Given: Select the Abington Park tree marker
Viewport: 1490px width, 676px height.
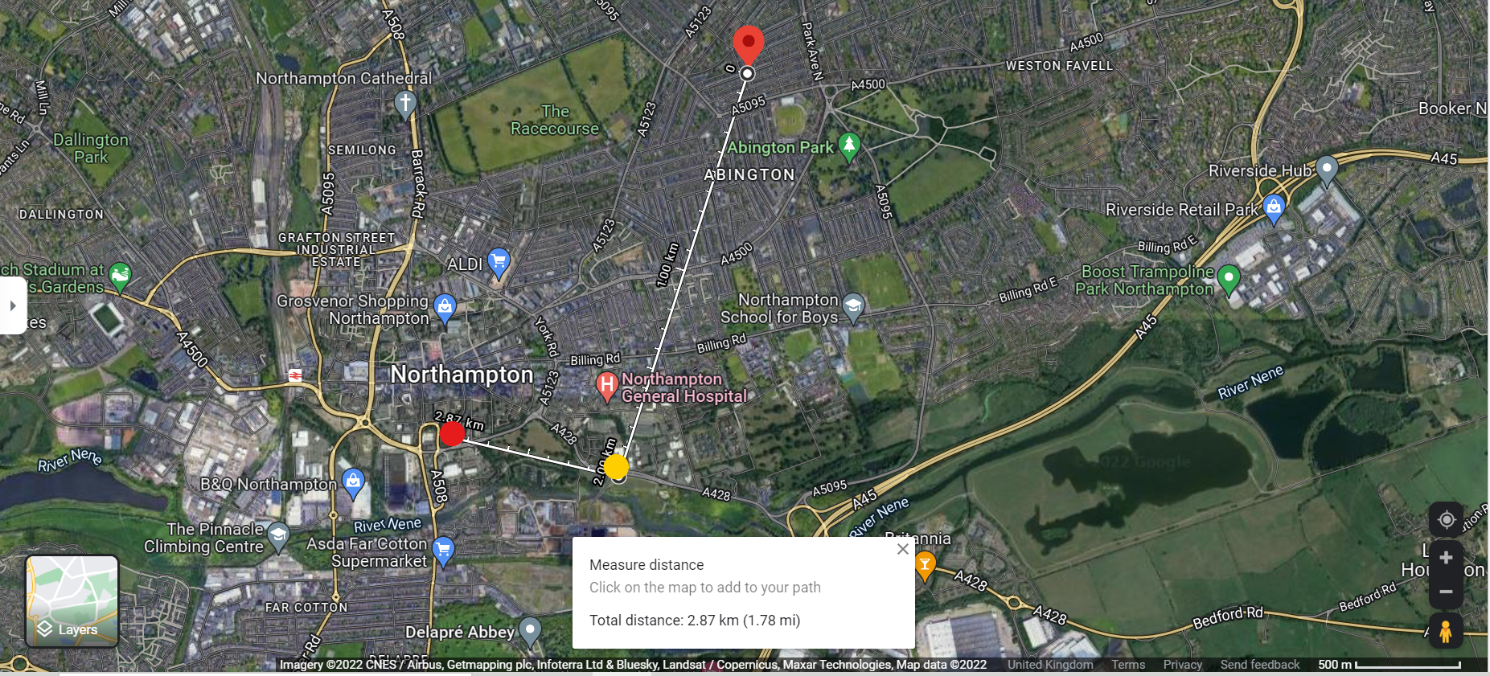Looking at the screenshot, I should point(849,147).
